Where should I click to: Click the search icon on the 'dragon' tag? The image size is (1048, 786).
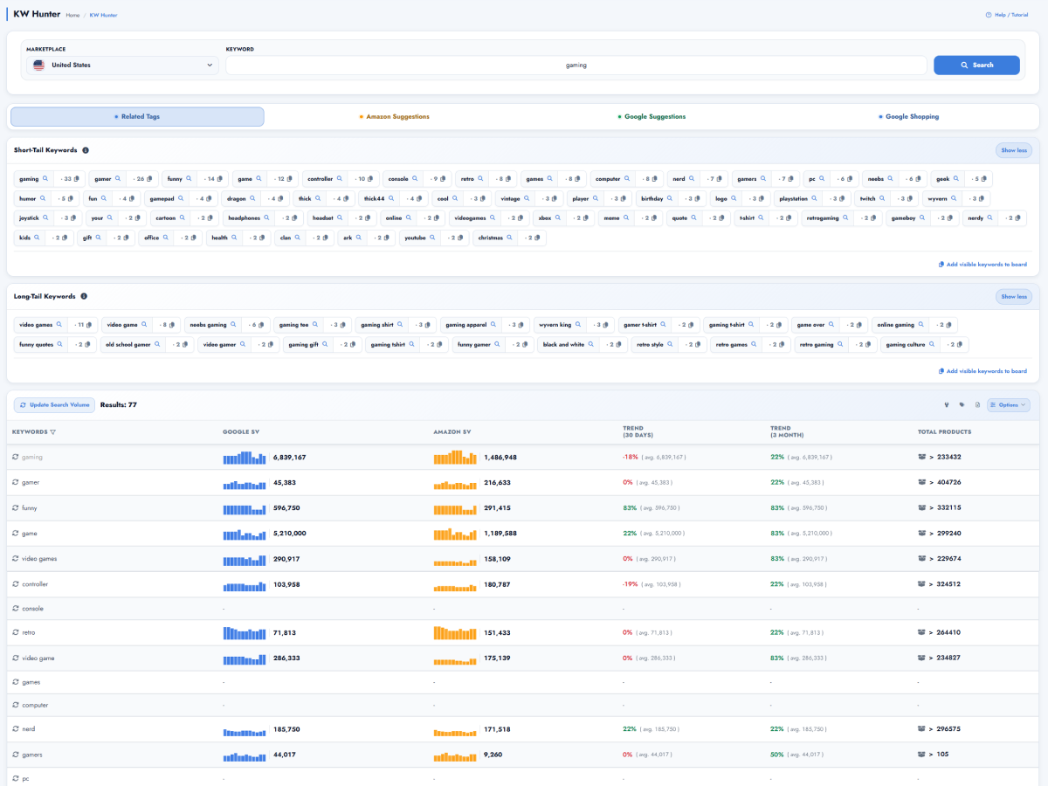click(252, 198)
